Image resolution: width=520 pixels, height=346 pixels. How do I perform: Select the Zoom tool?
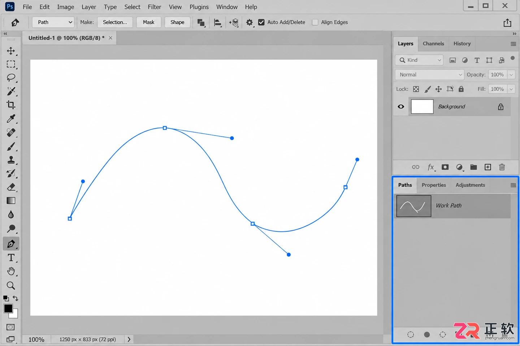point(11,285)
